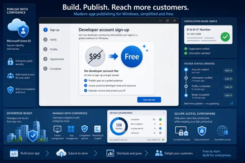Click the chevron after Distribute and grow
Screen dimensions: 245x163
point(146,153)
